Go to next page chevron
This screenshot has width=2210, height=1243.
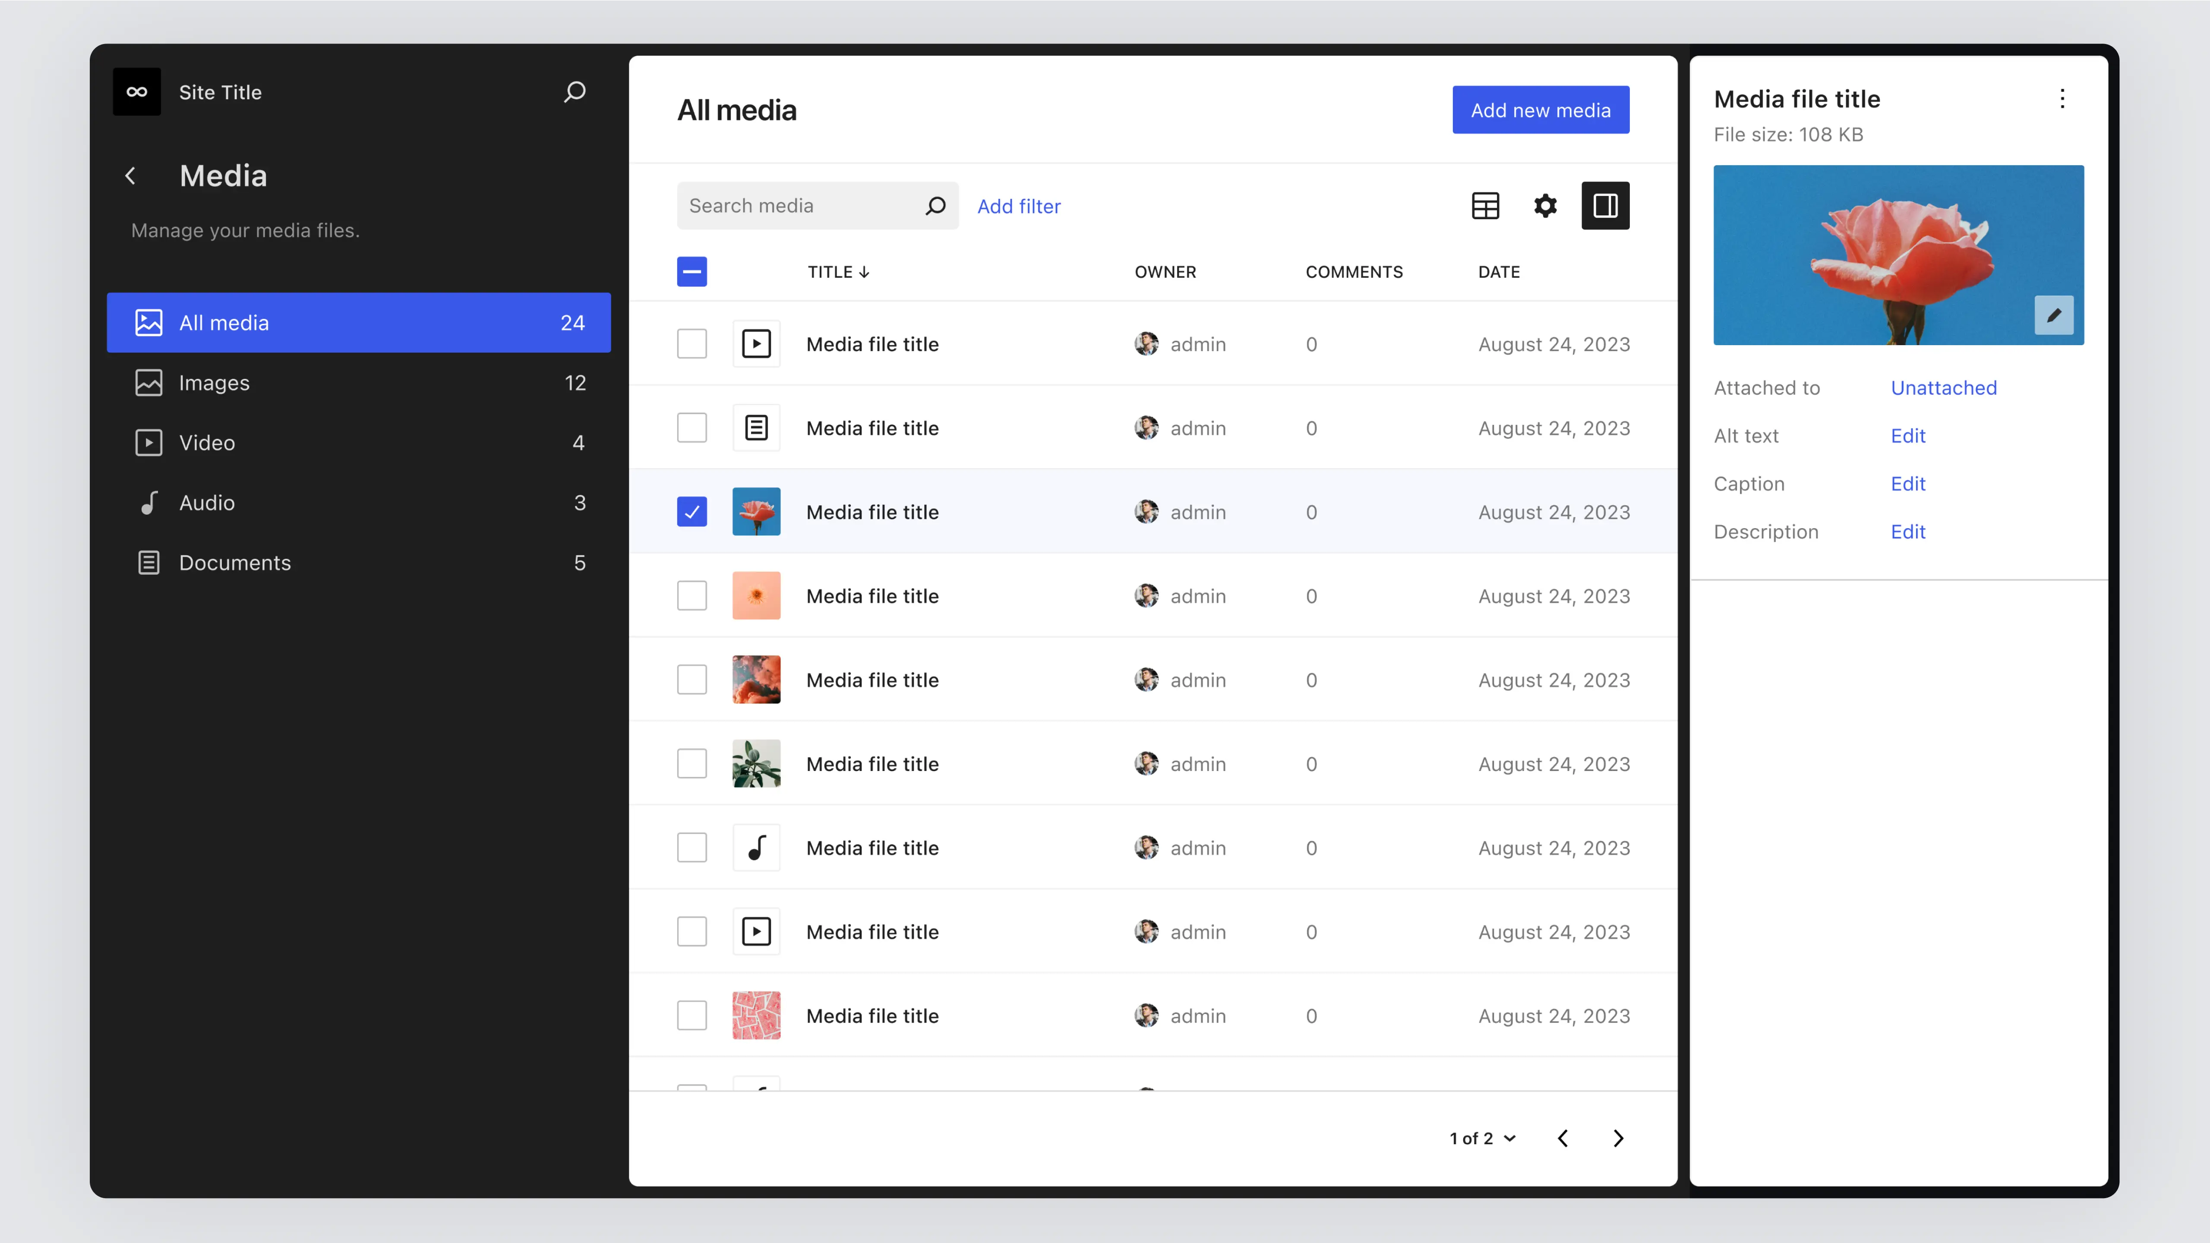[1618, 1138]
